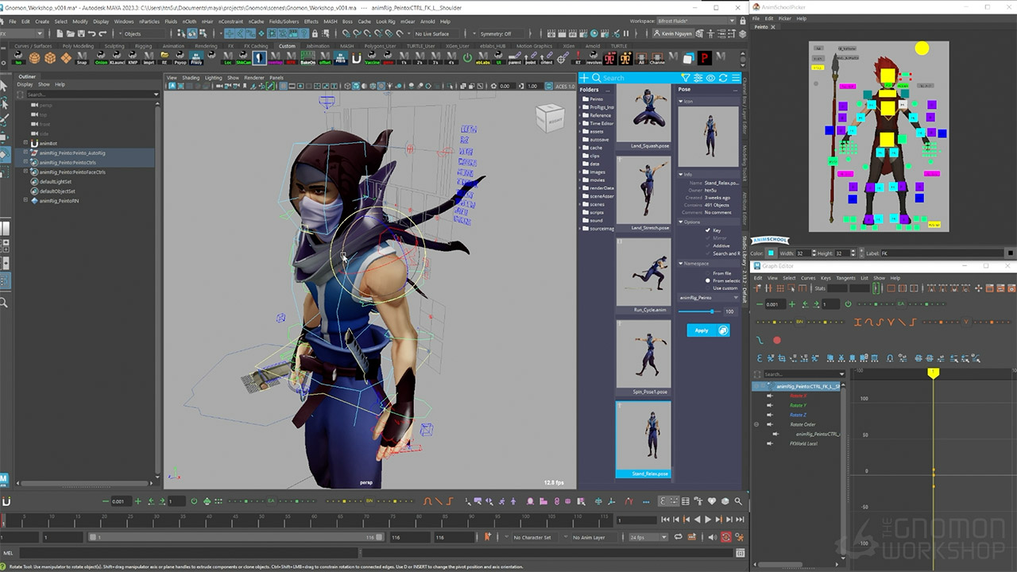The image size is (1017, 572).
Task: Open the nConstraint menu
Action: (x=231, y=21)
